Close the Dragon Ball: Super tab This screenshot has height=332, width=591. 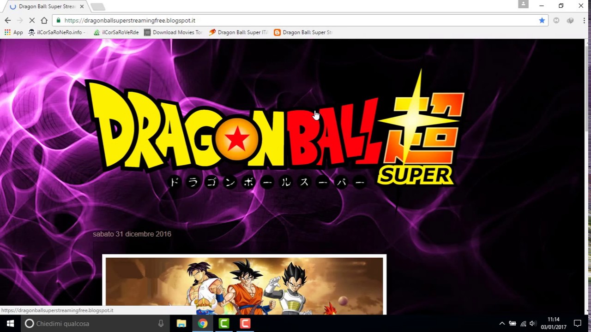click(x=82, y=6)
